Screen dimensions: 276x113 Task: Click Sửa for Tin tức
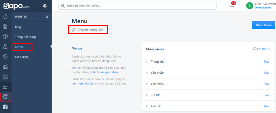pos(266,95)
